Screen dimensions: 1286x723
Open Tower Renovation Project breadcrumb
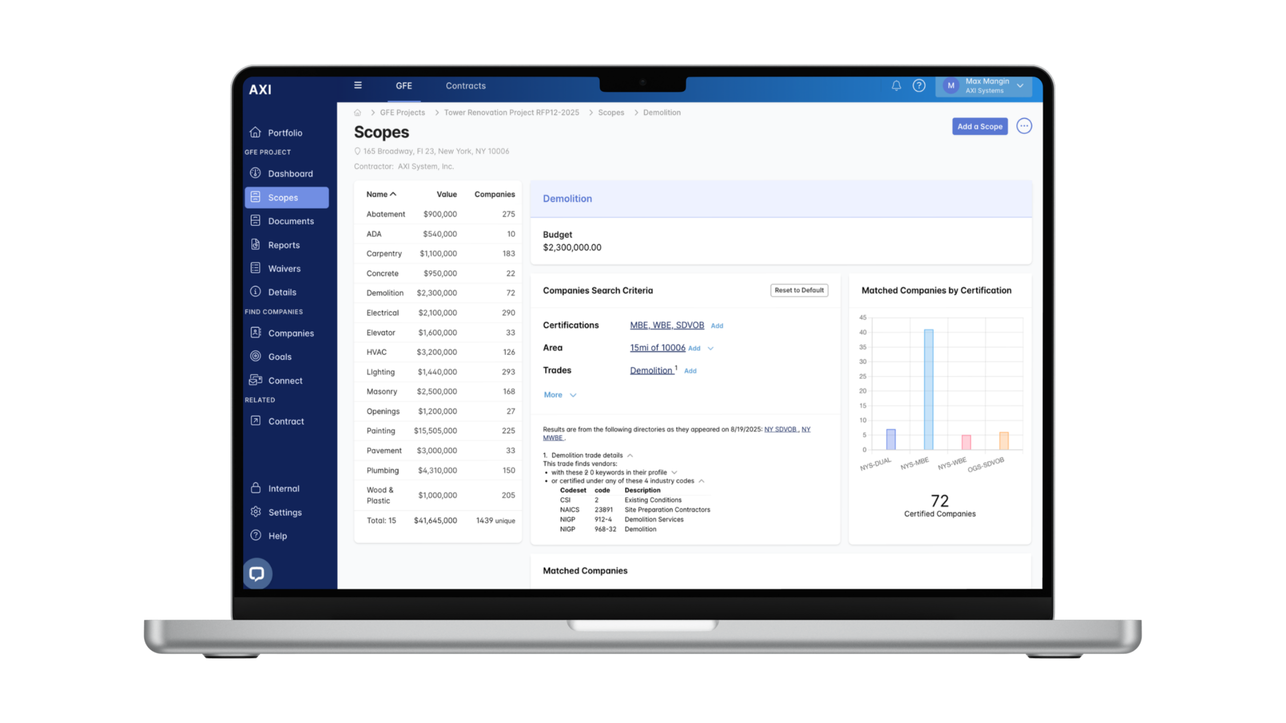click(511, 113)
